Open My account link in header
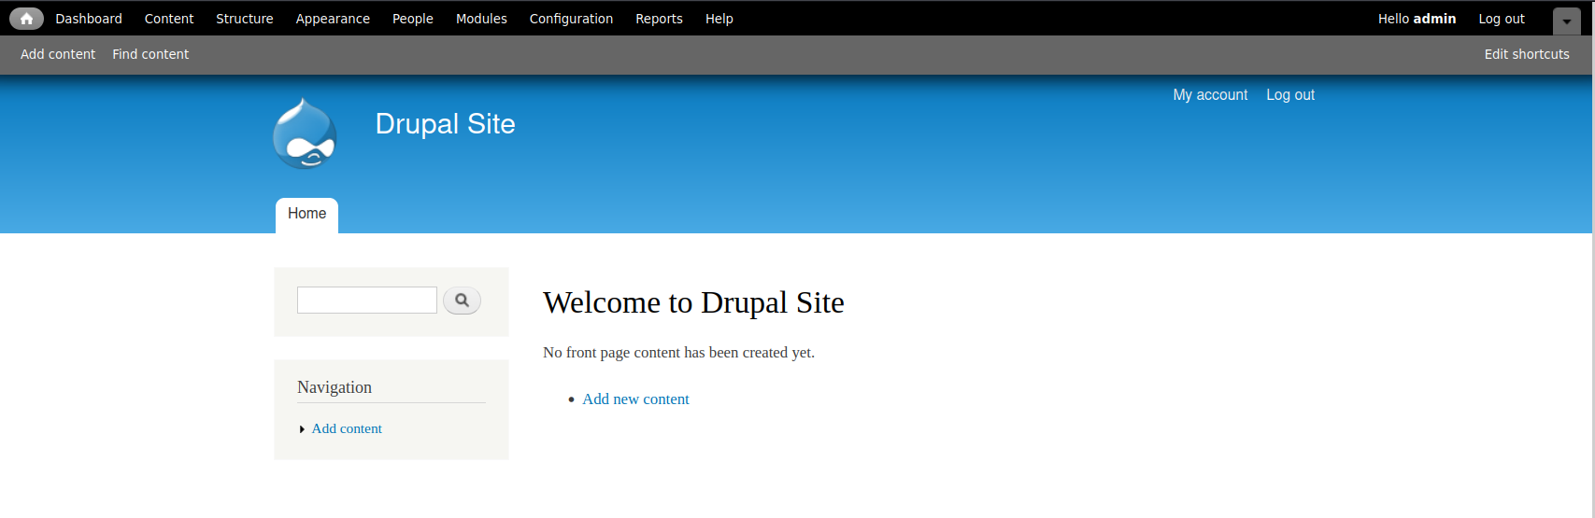Image resolution: width=1595 pixels, height=518 pixels. [x=1210, y=95]
